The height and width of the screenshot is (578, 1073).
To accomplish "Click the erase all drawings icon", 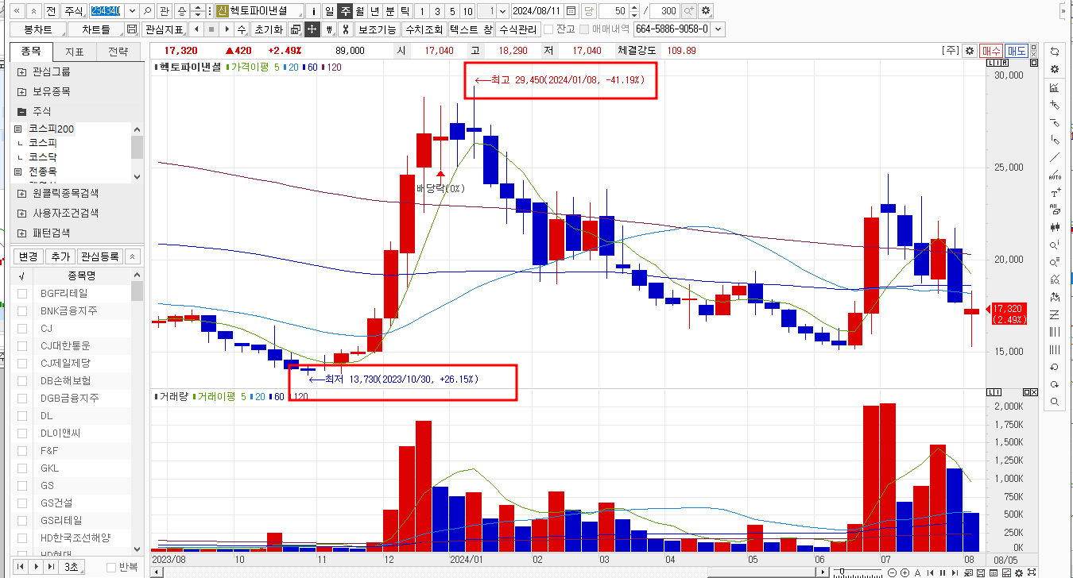I will click(x=1055, y=210).
